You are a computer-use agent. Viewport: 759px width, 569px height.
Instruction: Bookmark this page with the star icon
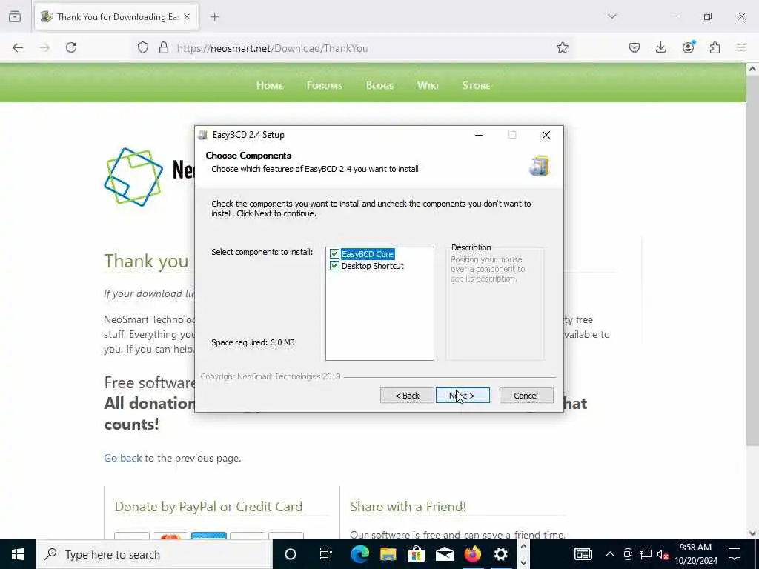click(562, 47)
